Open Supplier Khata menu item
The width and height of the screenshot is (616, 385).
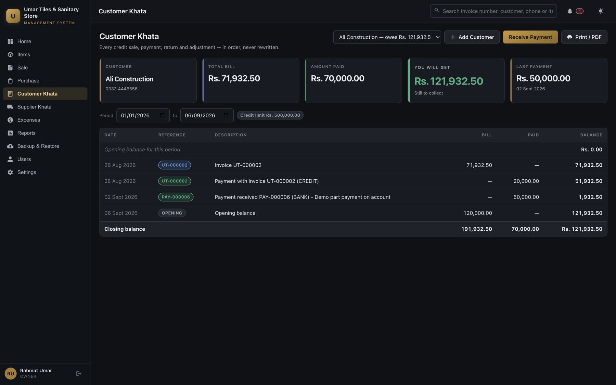[45, 107]
